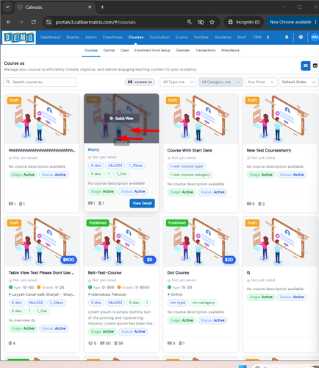Open Chrome tab search dropdown arrow
The width and height of the screenshot is (319, 368).
coord(7,7)
